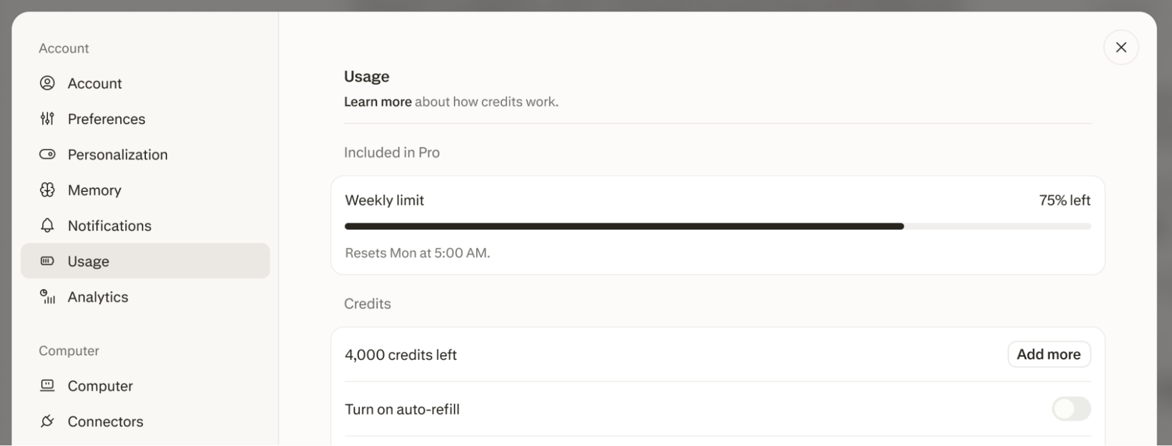Image resolution: width=1172 pixels, height=446 pixels.
Task: Click the Weekly limit progress bar
Action: (x=718, y=227)
